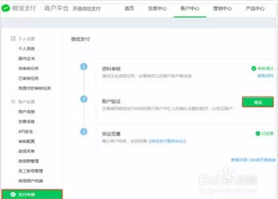The width and height of the screenshot is (278, 199).
Task: Click the 账户验证 step heading
Action: [111, 101]
